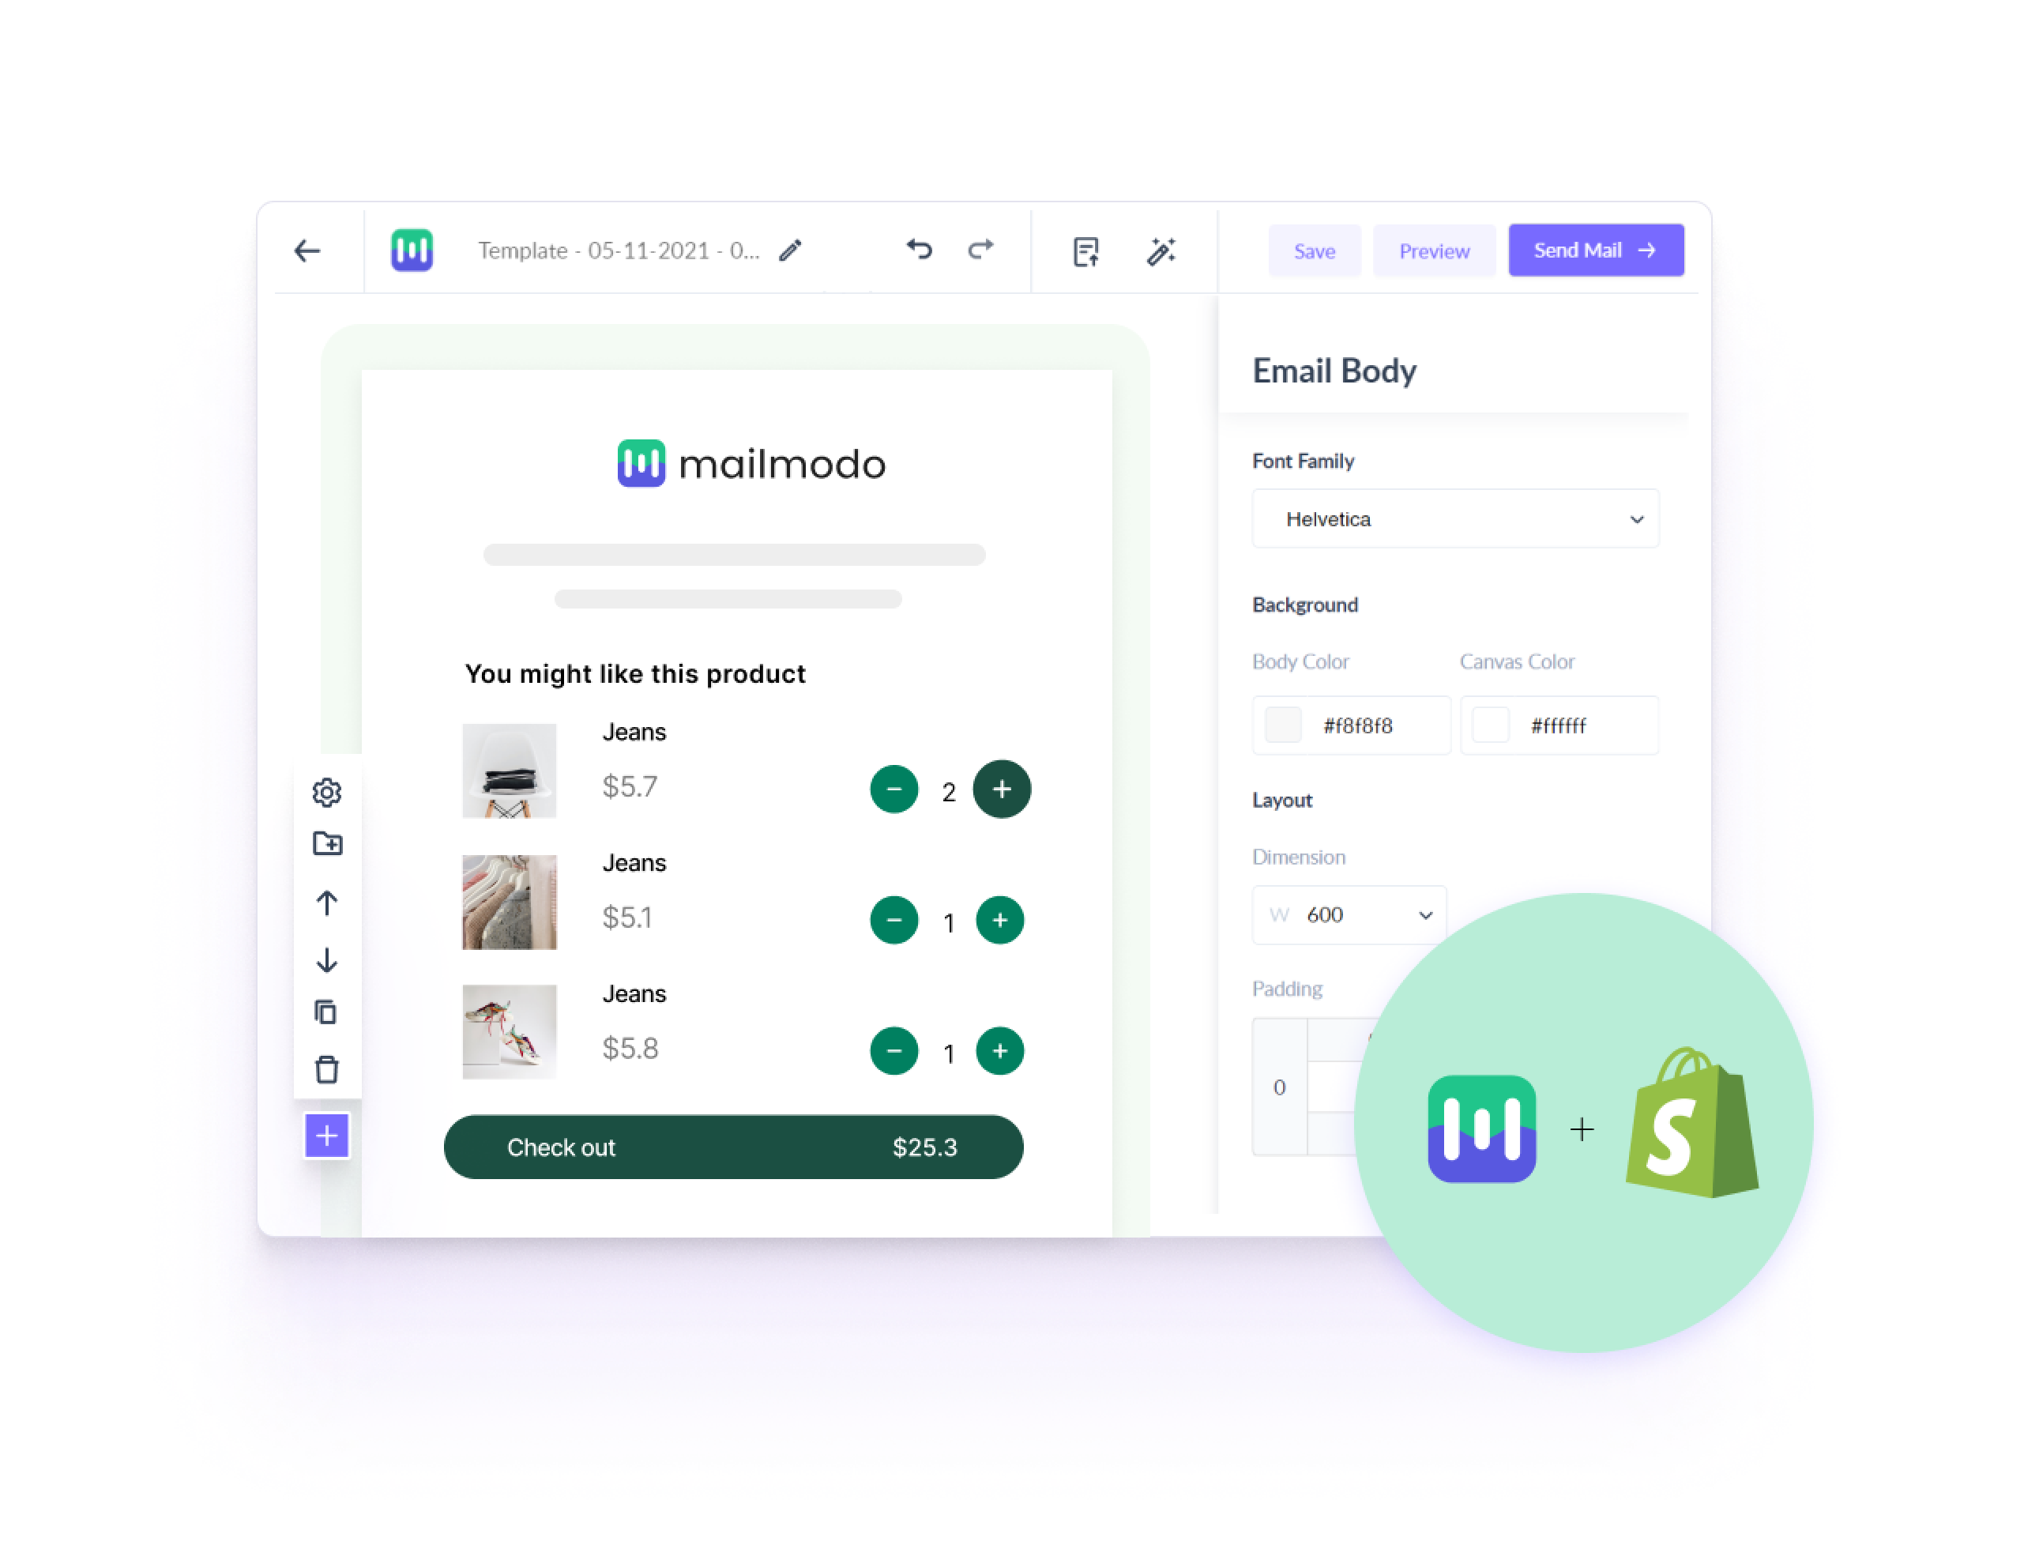The height and width of the screenshot is (1560, 2024).
Task: Click the Body Color swatch #f8f8f8
Action: pyautogui.click(x=1281, y=726)
